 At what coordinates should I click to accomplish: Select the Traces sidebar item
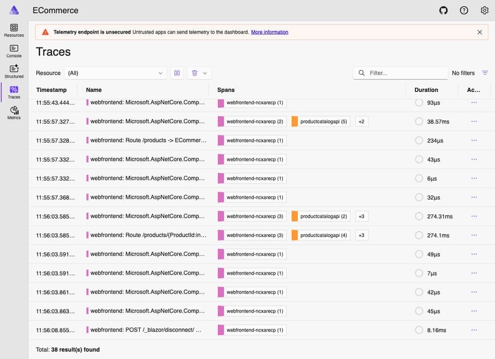14,92
